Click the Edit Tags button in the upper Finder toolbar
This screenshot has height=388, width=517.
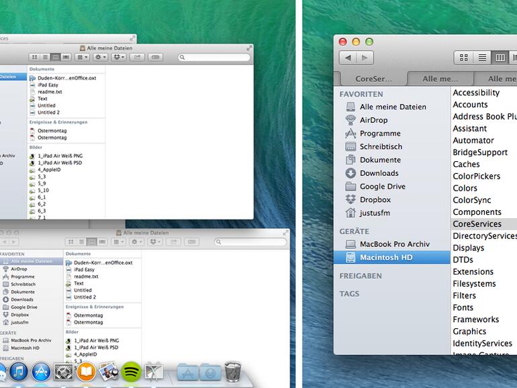[x=155, y=57]
